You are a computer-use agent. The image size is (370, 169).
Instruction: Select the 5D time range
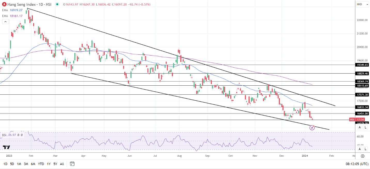[12, 164]
